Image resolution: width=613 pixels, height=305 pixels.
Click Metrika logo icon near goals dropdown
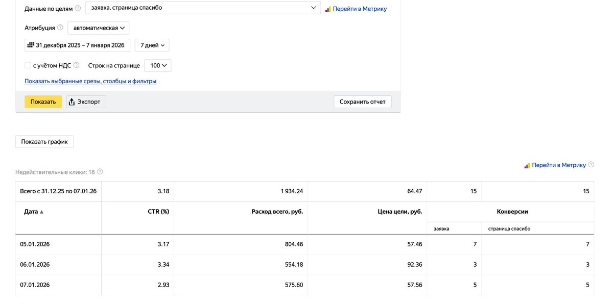328,9
